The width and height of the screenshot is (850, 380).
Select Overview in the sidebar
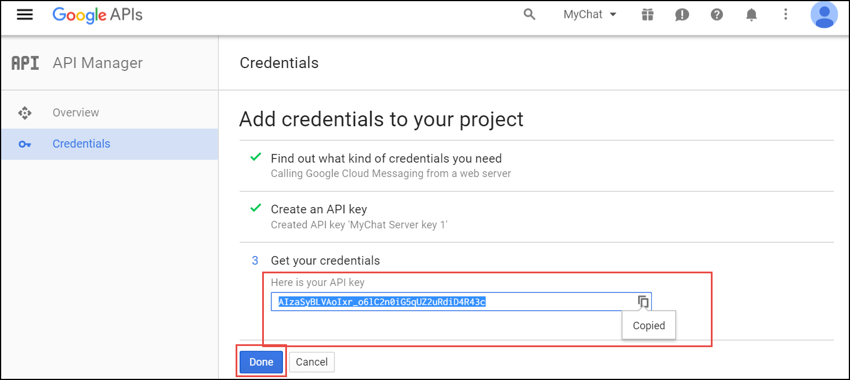[75, 112]
